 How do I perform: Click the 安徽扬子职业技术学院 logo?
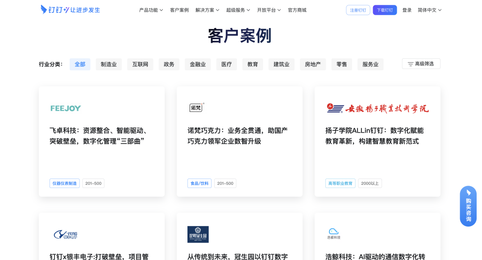click(378, 108)
